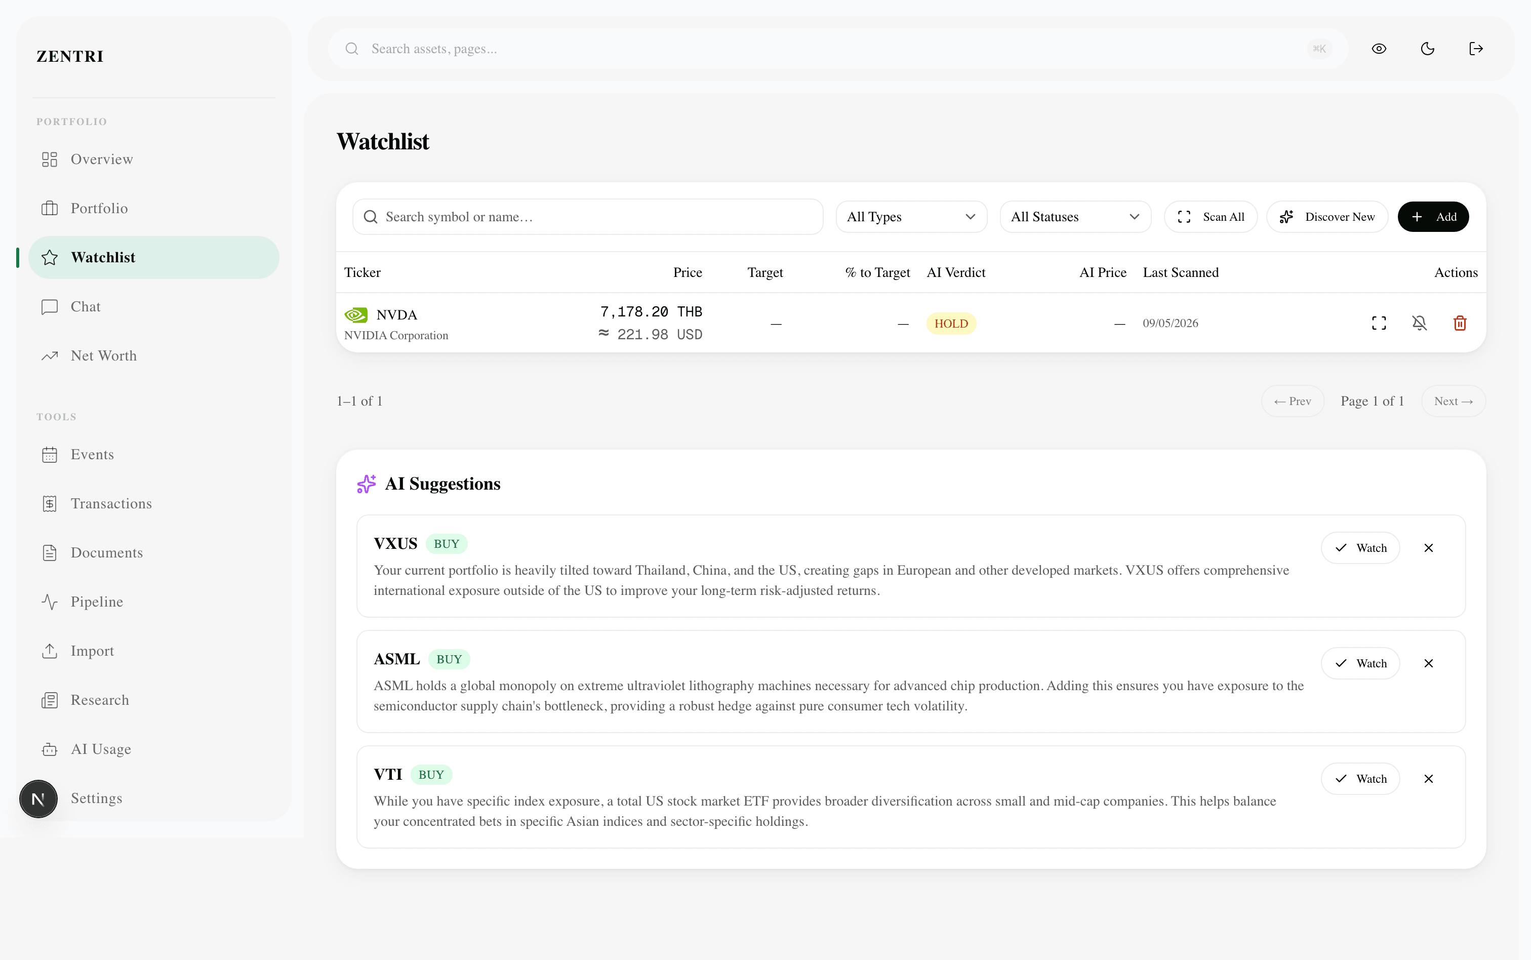Viewport: 1531px width, 960px height.
Task: Click the NVIDIA logo in the NVDA row
Action: (356, 315)
